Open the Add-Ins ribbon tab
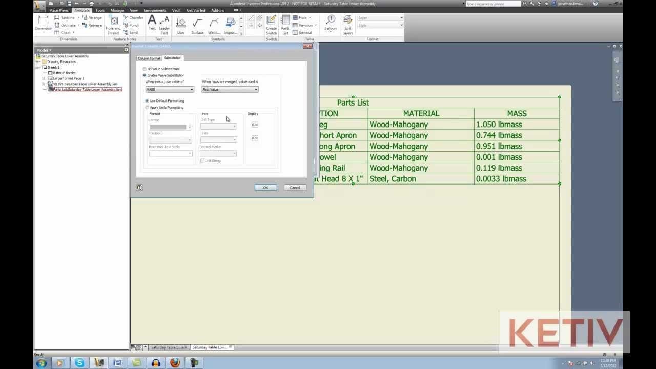The width and height of the screenshot is (656, 369). pos(218,10)
